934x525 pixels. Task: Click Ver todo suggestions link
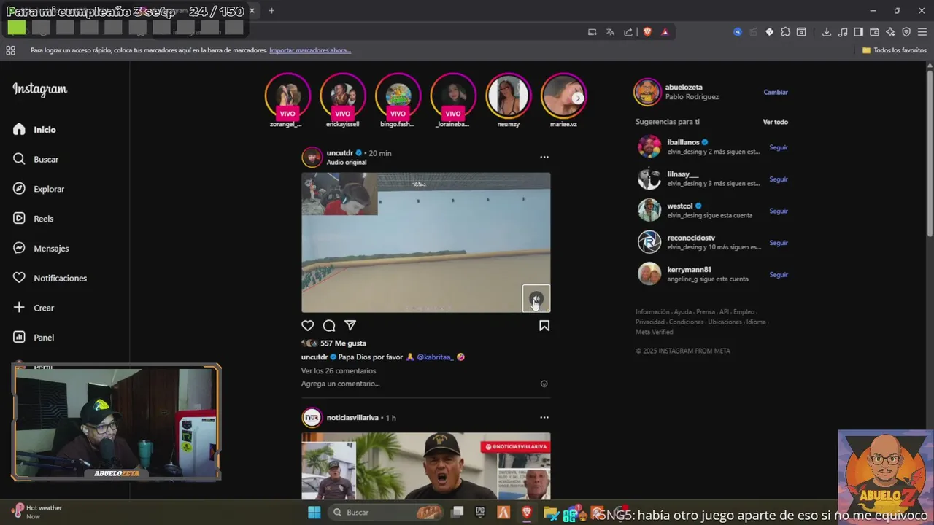coord(776,122)
